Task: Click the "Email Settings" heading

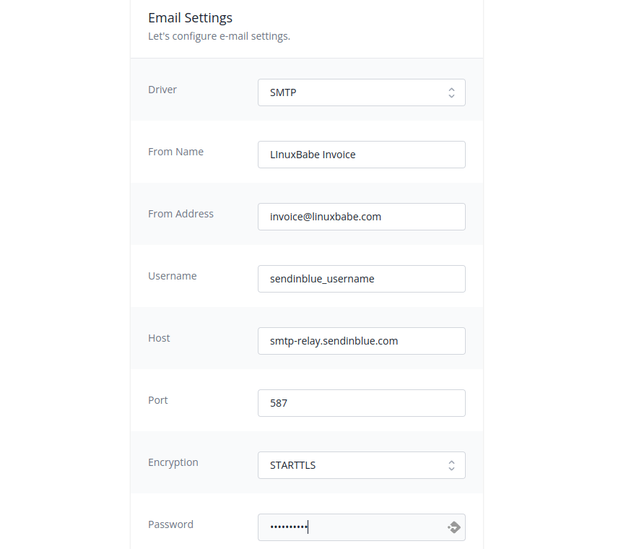Action: click(x=190, y=18)
